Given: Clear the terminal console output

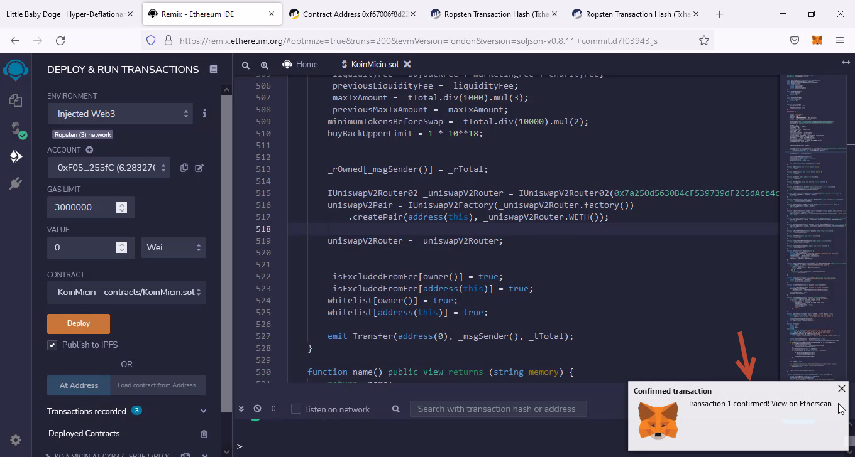Looking at the screenshot, I should tap(257, 409).
